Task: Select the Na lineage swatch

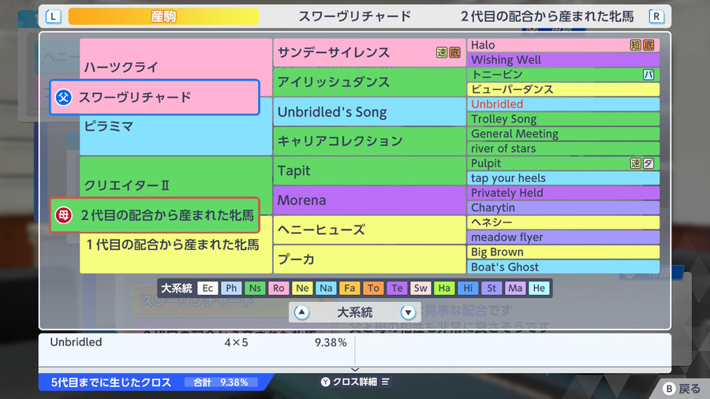Action: click(x=326, y=288)
